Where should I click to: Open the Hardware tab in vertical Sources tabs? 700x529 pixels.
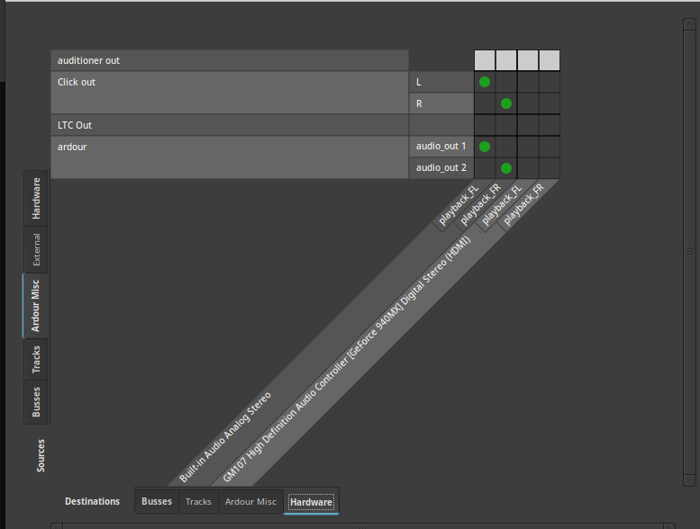[x=36, y=198]
